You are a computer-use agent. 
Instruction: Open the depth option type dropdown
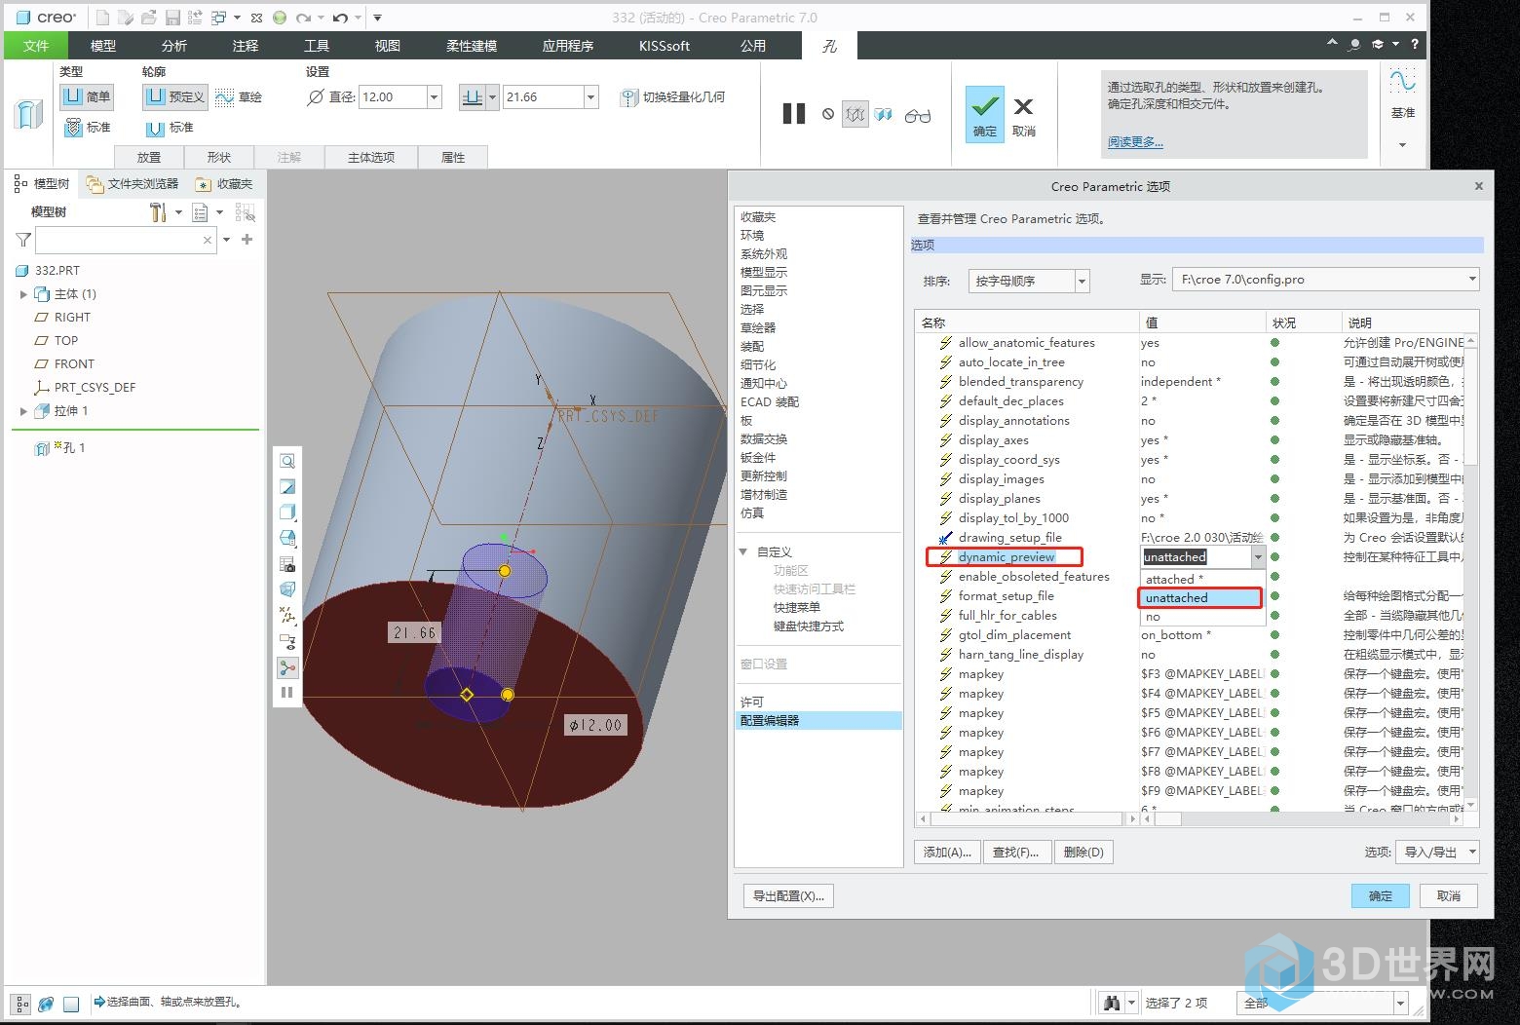(493, 97)
